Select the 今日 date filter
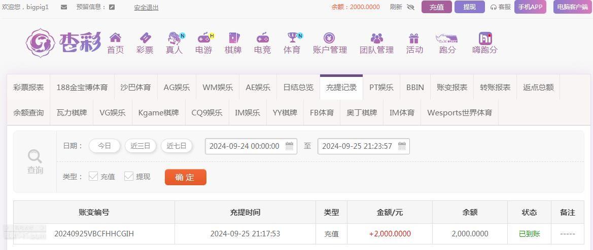 point(104,146)
